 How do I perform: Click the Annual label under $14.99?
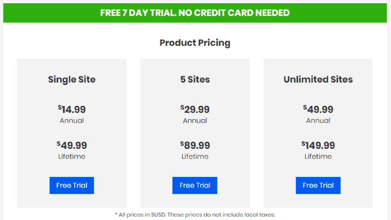point(72,120)
